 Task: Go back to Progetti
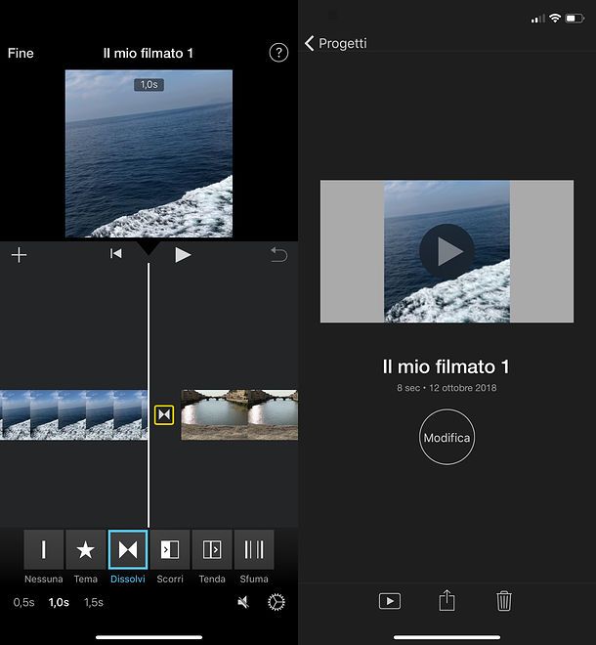pos(336,43)
